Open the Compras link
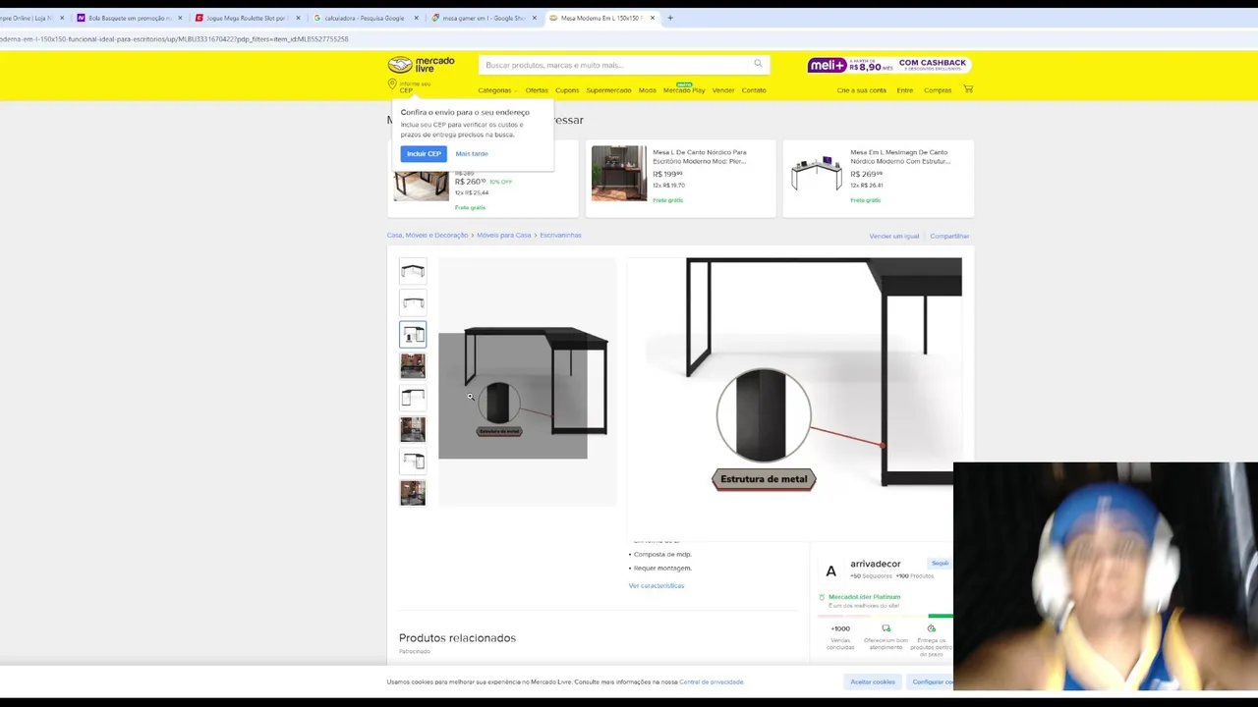1258x707 pixels. point(938,90)
